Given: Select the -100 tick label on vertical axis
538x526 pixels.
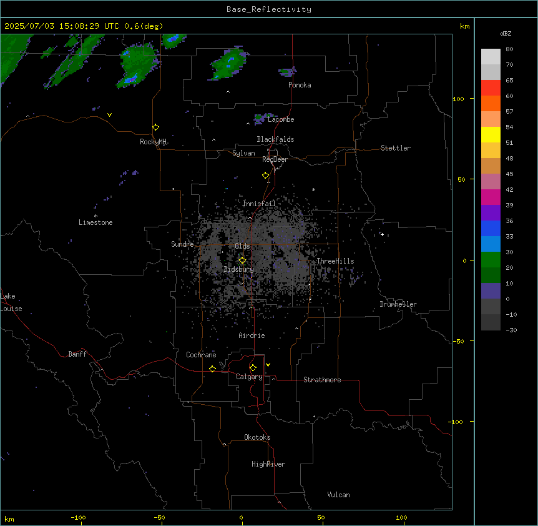Looking at the screenshot, I should (x=456, y=422).
